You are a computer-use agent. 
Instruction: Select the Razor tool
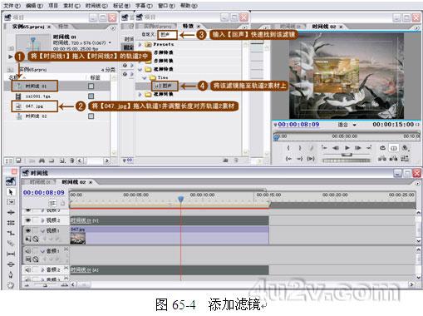(x=11, y=244)
